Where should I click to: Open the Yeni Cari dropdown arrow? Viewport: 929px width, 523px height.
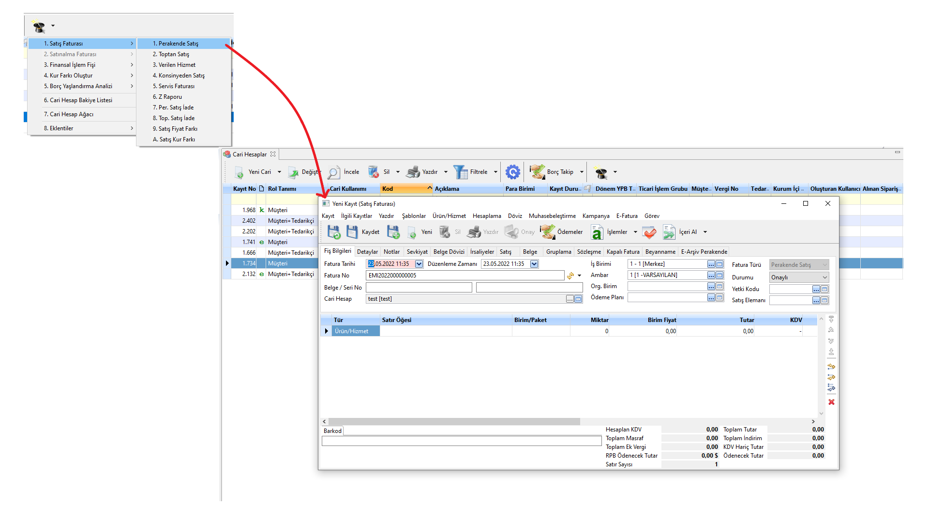pyautogui.click(x=279, y=172)
